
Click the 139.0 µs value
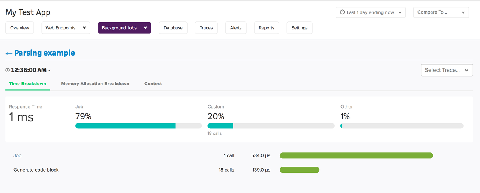pyautogui.click(x=261, y=170)
